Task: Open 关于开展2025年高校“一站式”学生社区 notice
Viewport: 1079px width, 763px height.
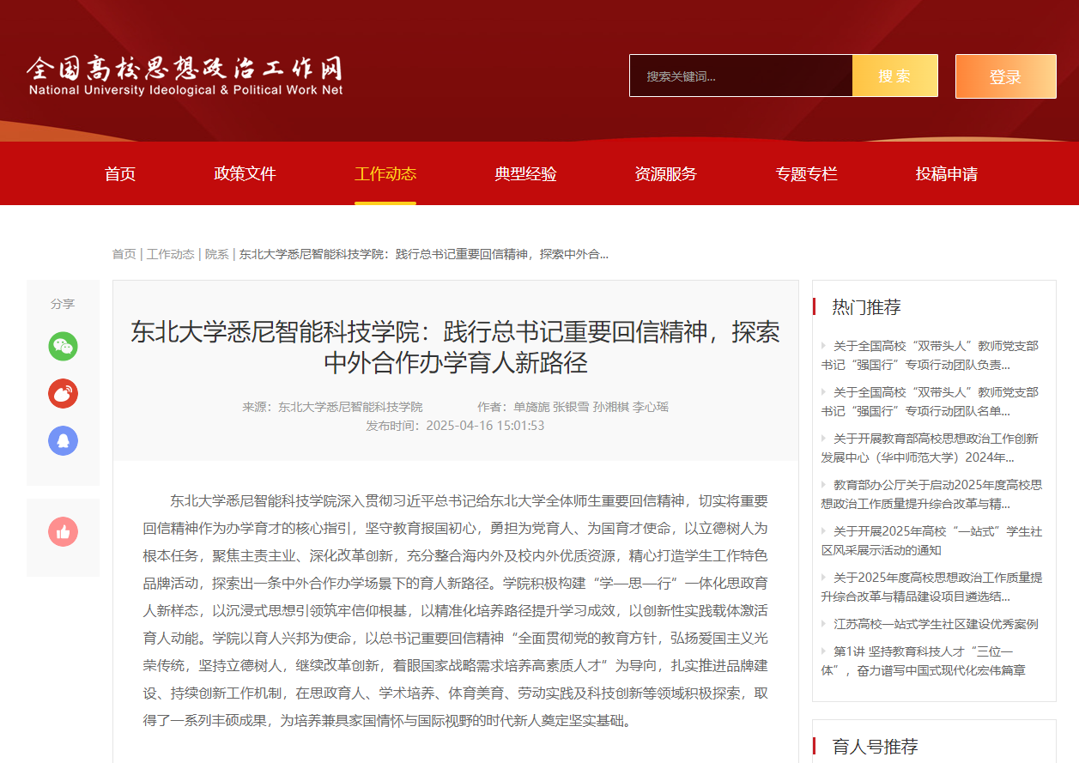Action: [936, 541]
